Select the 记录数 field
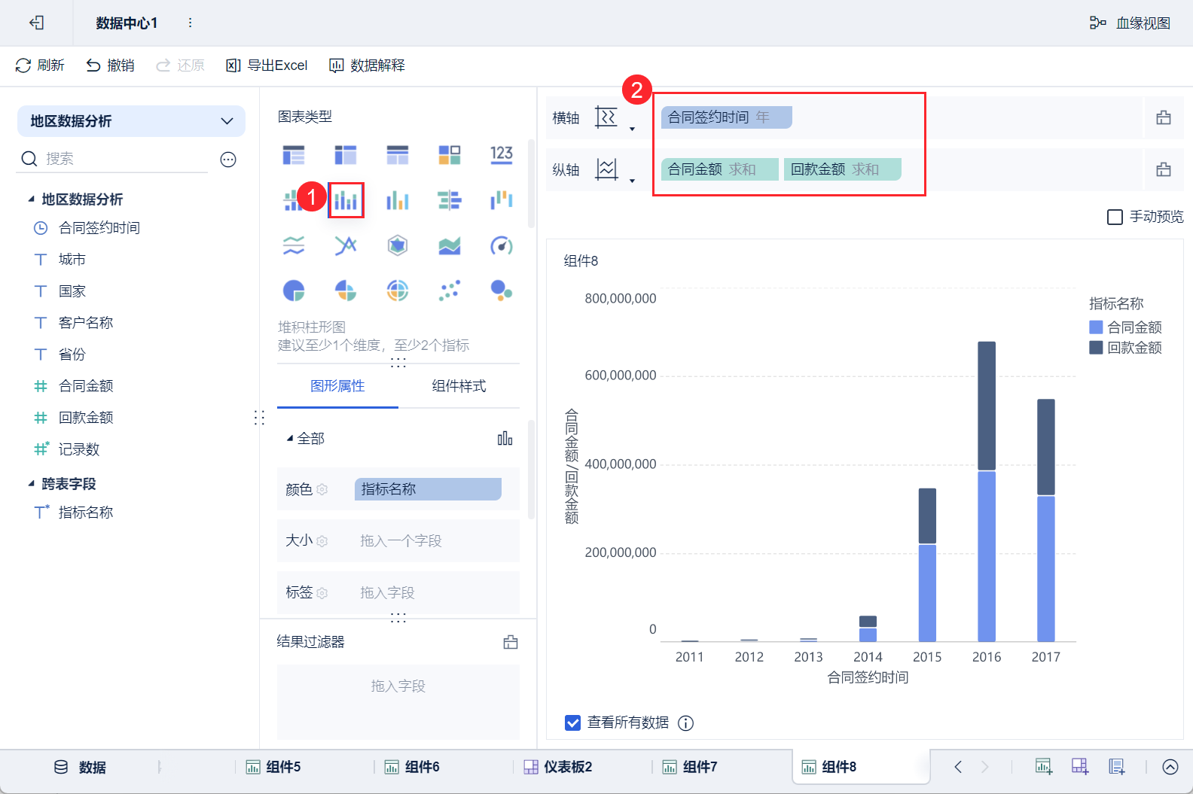This screenshot has height=794, width=1193. (79, 449)
